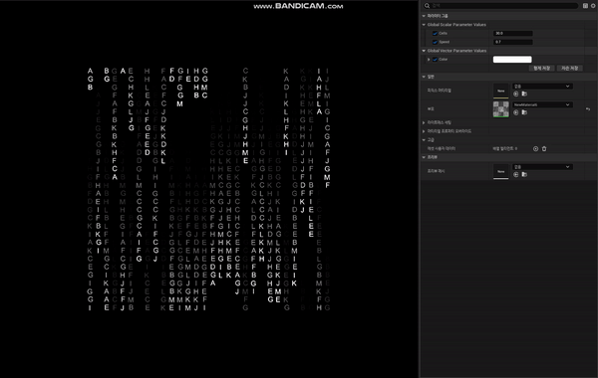Click the asset user data array element count

tap(505, 149)
